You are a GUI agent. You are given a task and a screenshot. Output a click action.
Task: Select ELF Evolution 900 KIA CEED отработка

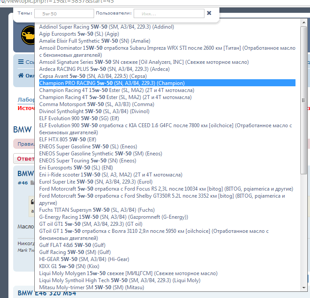(166, 129)
